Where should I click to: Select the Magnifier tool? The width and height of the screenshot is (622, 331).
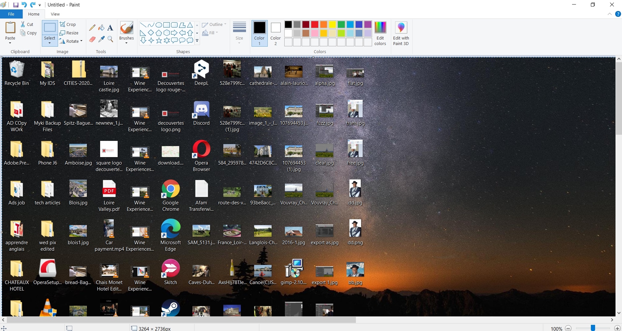click(110, 39)
